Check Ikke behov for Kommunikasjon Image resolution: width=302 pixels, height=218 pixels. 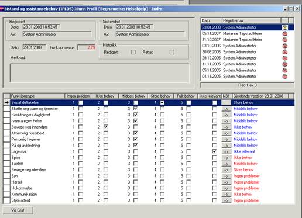[x=105, y=194]
